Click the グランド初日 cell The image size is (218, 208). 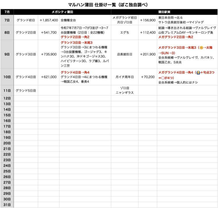[26, 20]
